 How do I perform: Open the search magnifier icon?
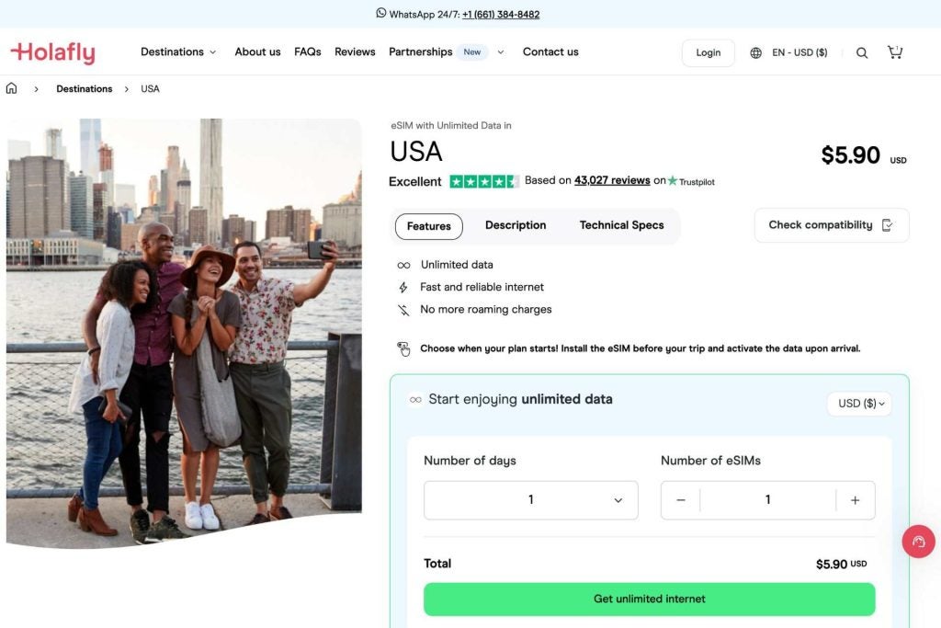(862, 53)
